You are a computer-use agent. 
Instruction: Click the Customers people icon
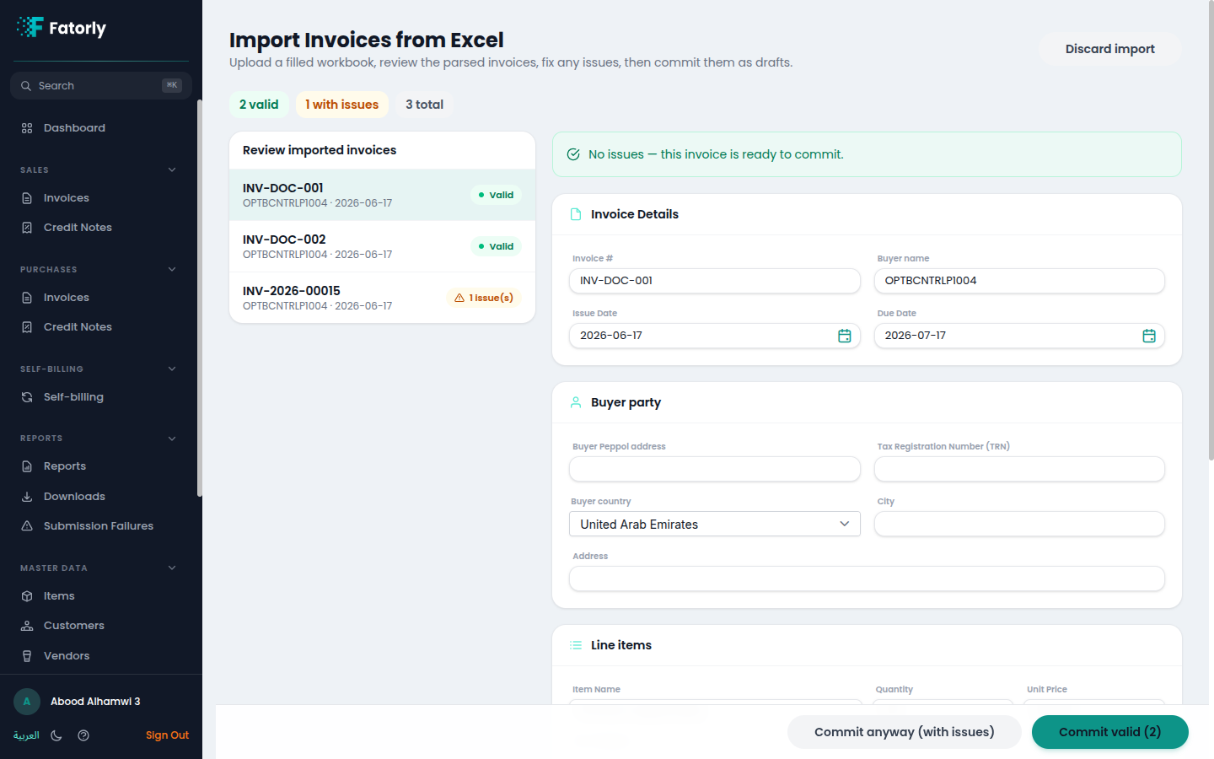click(x=27, y=626)
